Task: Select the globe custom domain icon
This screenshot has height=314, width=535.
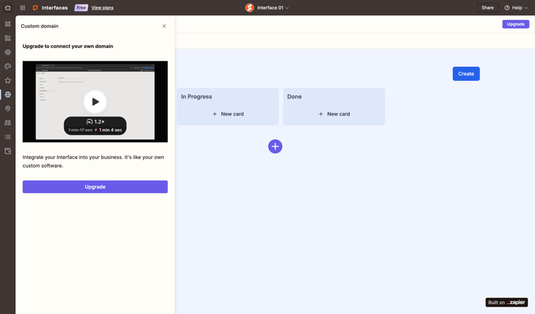Action: tap(7, 94)
